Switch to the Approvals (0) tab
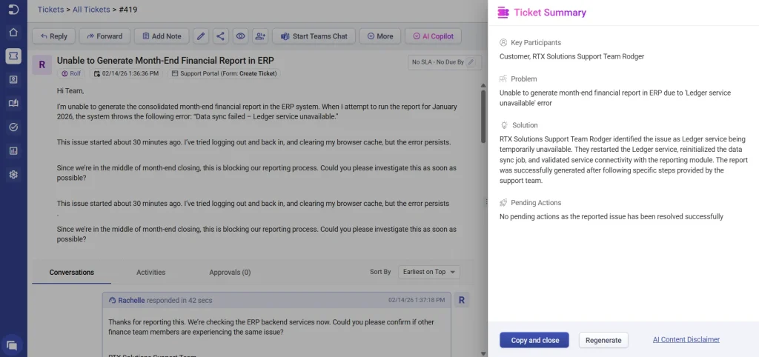 point(230,273)
